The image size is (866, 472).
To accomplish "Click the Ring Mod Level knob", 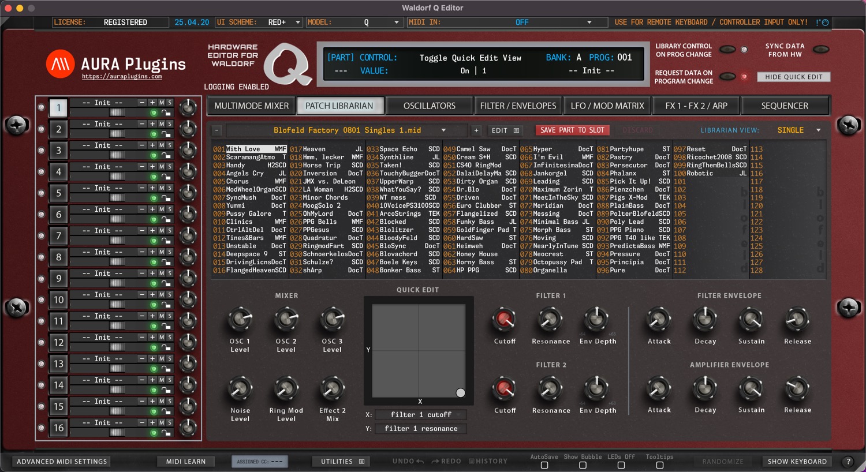I will click(x=286, y=389).
